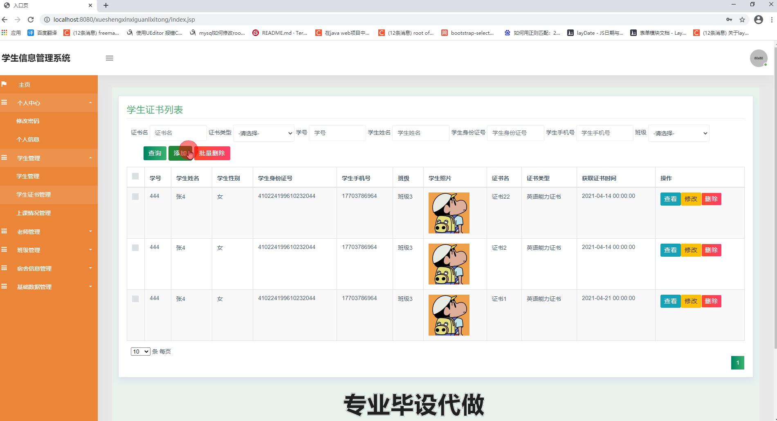Click inside the 学生姓名 input field
This screenshot has height=421, width=777.
pyautogui.click(x=420, y=133)
